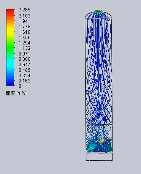
Task: Click the empty base section below the tank
Action: click(x=99, y=157)
